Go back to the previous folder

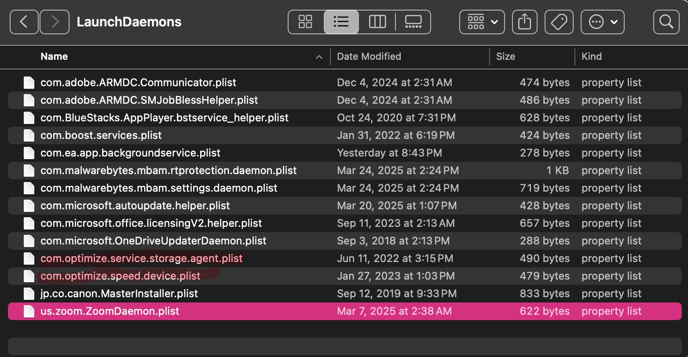click(x=24, y=22)
